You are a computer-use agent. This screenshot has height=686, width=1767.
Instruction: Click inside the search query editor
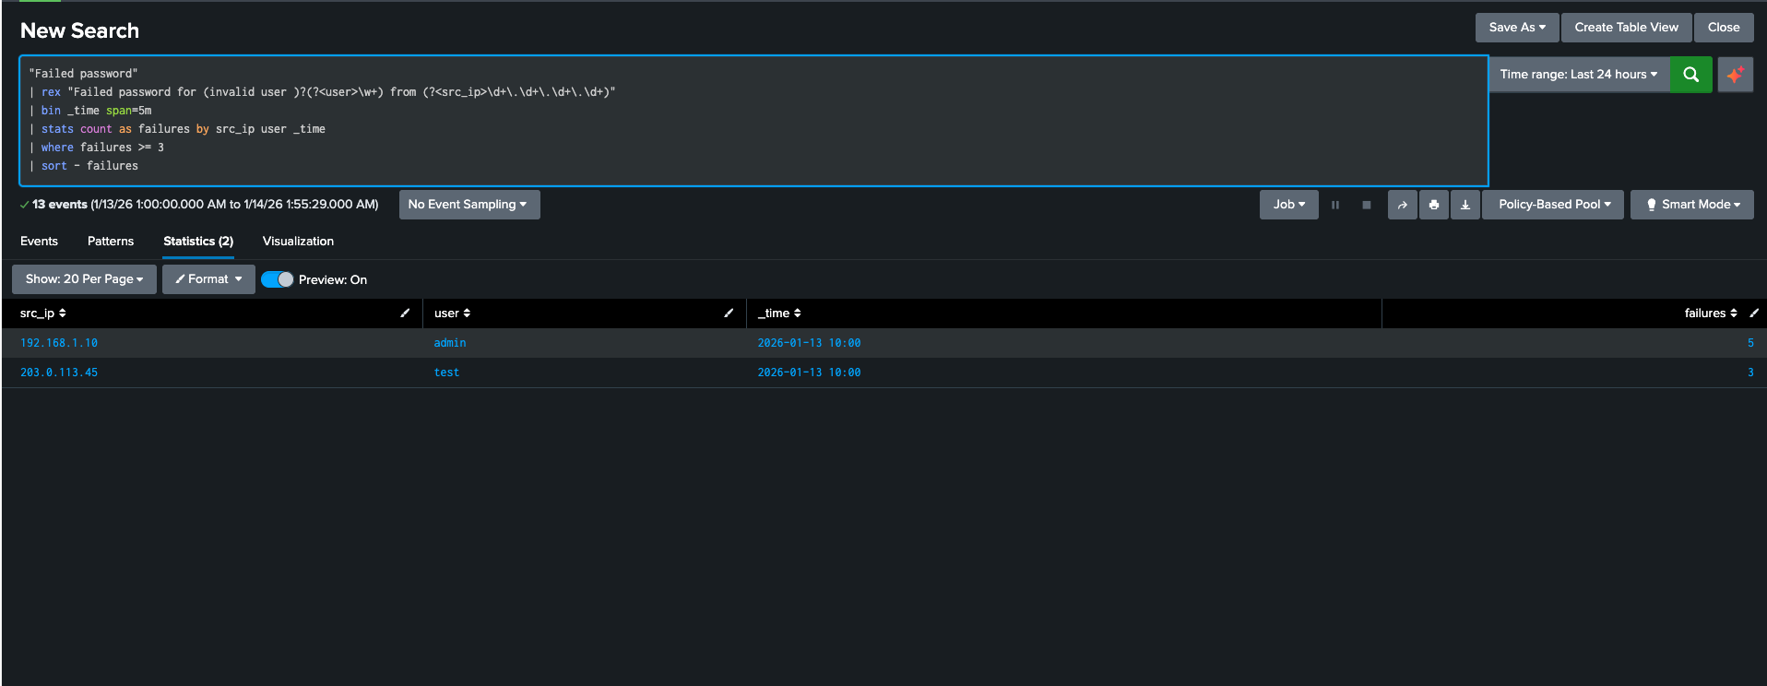753,121
